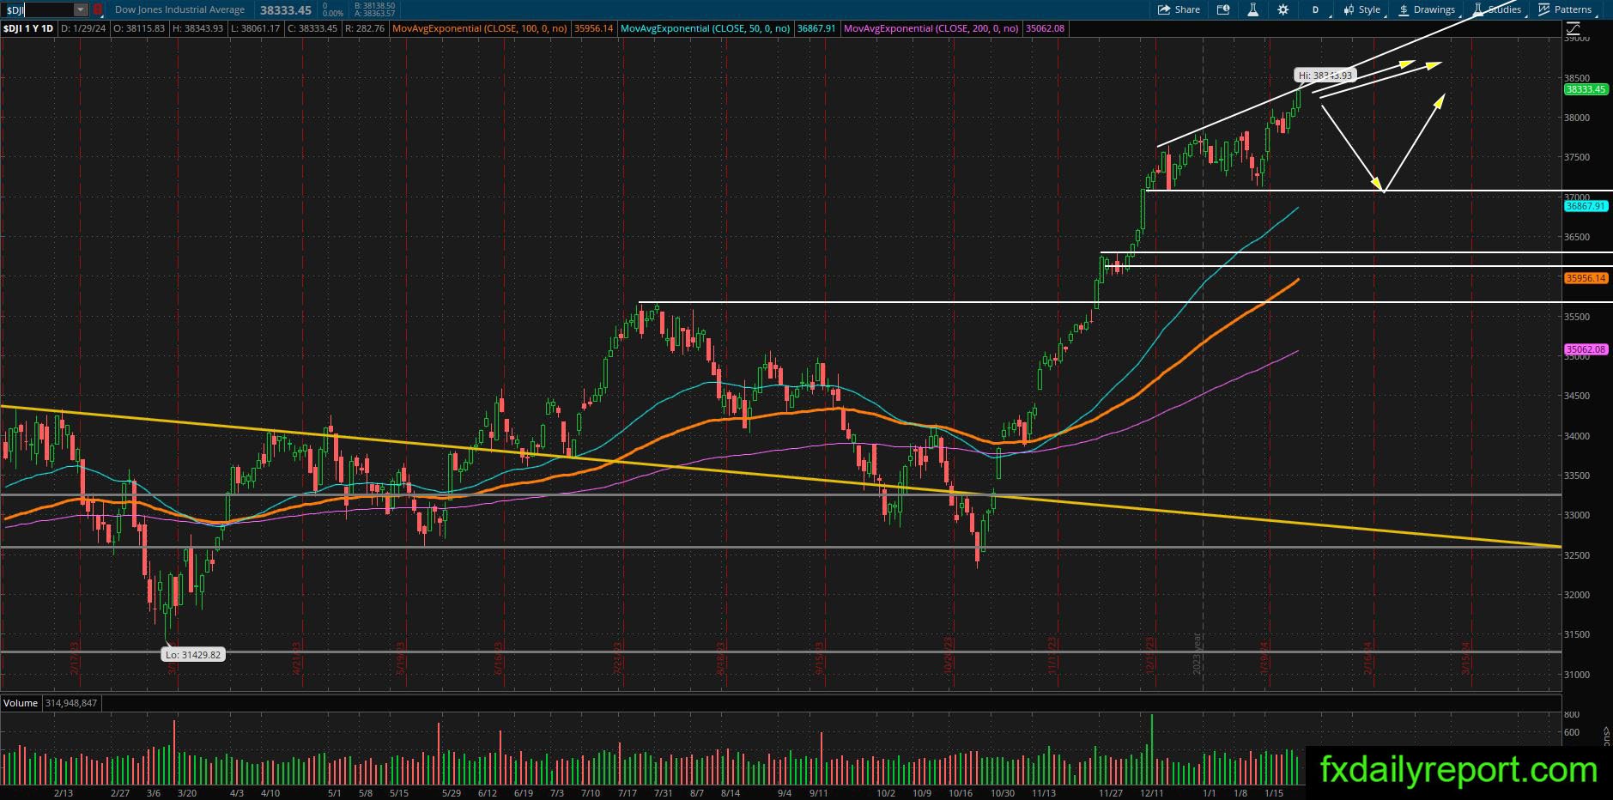The image size is (1613, 800).
Task: Open the symbol dropdown arrow next to $DJI
Action: pos(80,9)
